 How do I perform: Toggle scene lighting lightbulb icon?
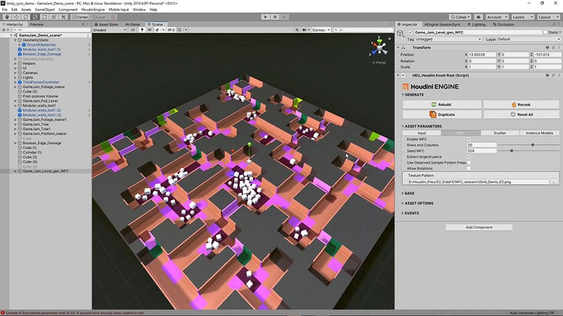tap(142, 30)
